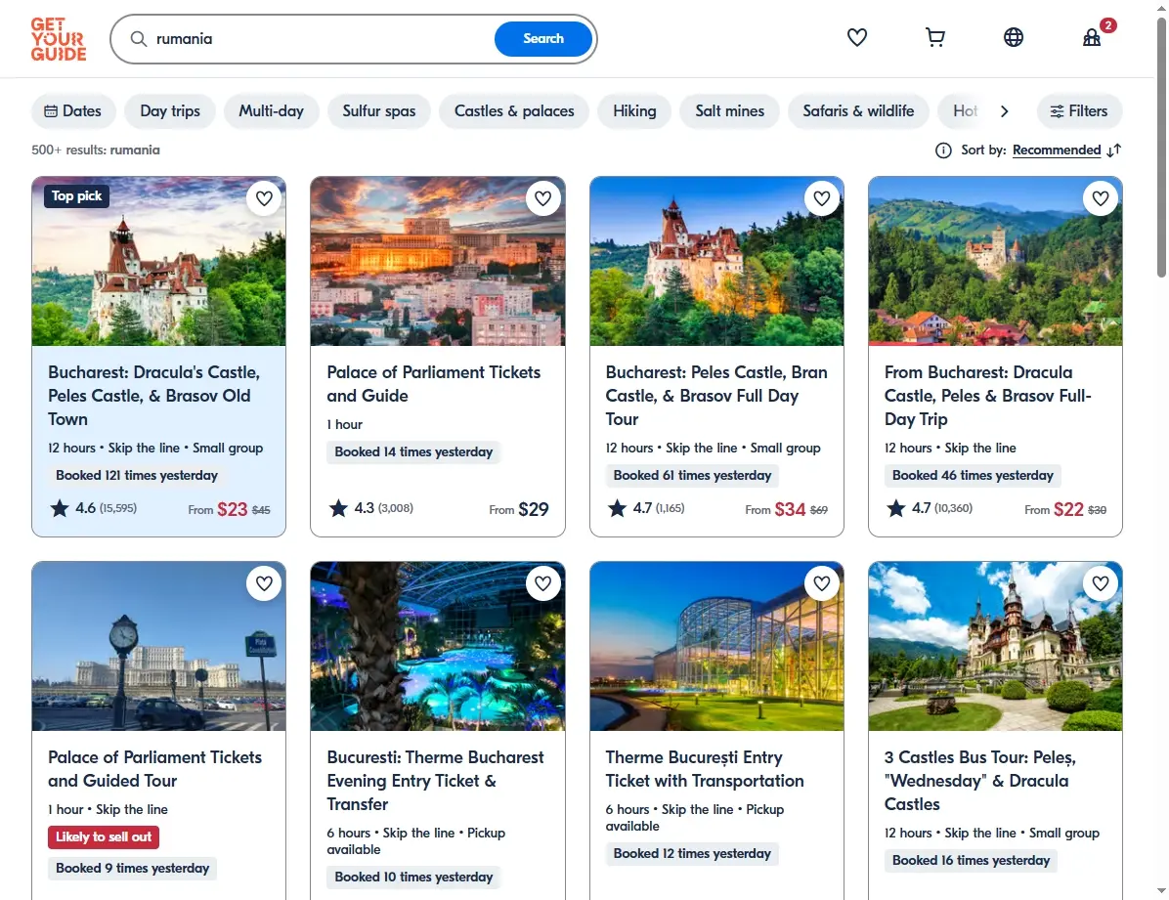This screenshot has height=900, width=1169.
Task: Select the Salt mines filter chip
Action: coord(730,111)
